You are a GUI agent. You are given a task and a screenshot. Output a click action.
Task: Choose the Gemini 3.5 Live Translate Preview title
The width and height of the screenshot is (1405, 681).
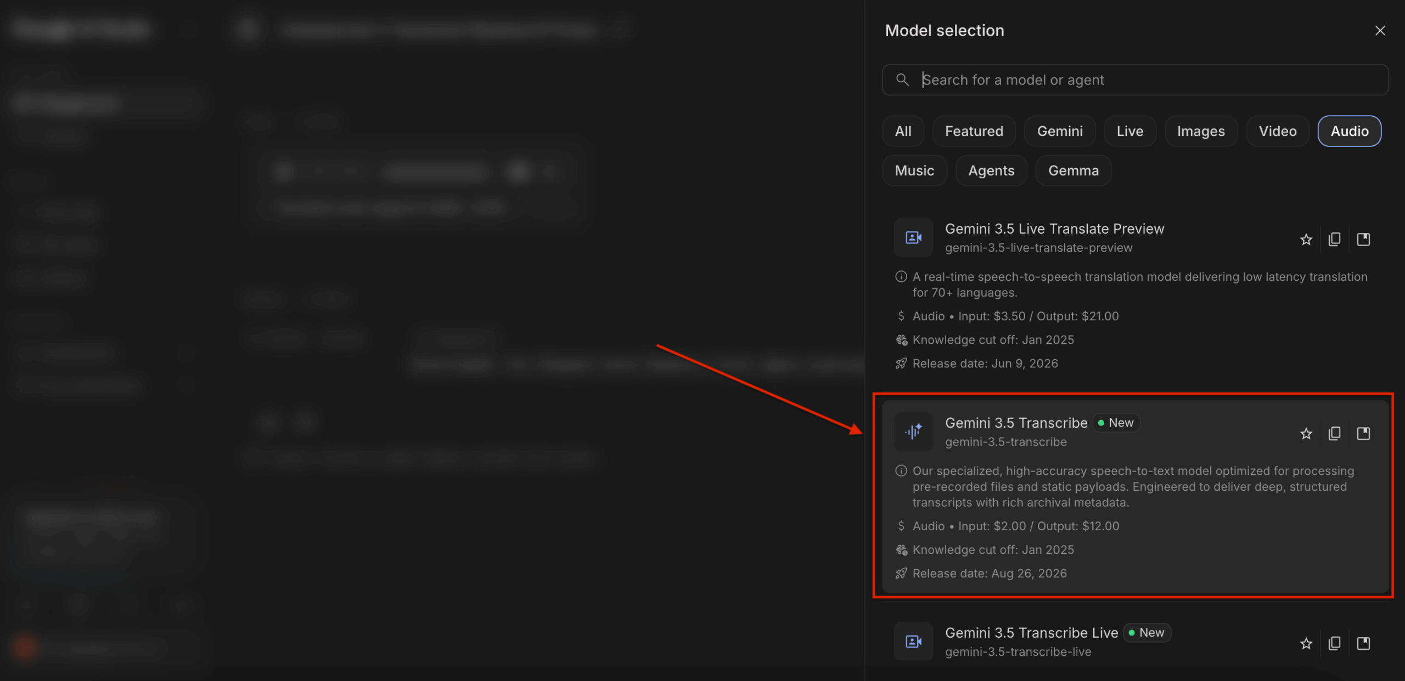[1054, 229]
